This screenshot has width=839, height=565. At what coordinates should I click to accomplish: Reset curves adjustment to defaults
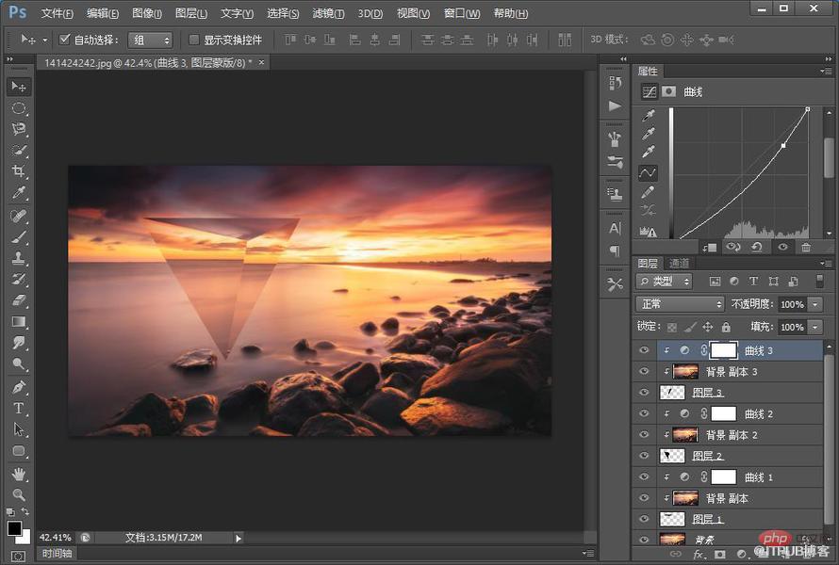[757, 247]
